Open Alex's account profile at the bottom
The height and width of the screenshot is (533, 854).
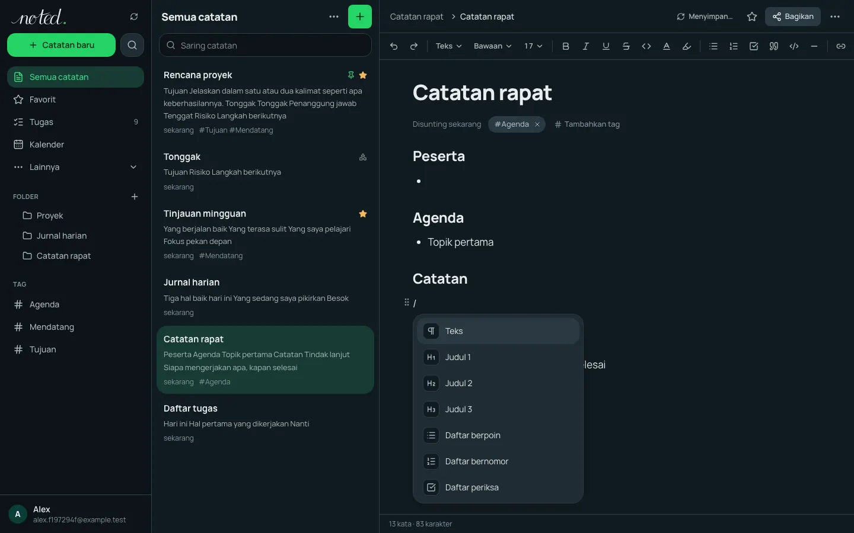coord(75,514)
